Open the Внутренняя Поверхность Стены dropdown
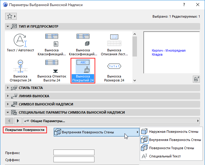Viewport: 205px width, 165px height. [97, 132]
